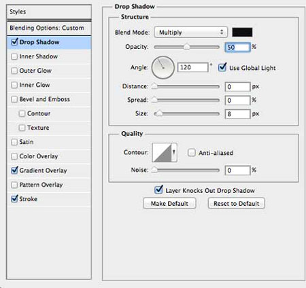The image size is (306, 288).
Task: Enable the Outer Glow checkbox
Action: (14, 71)
